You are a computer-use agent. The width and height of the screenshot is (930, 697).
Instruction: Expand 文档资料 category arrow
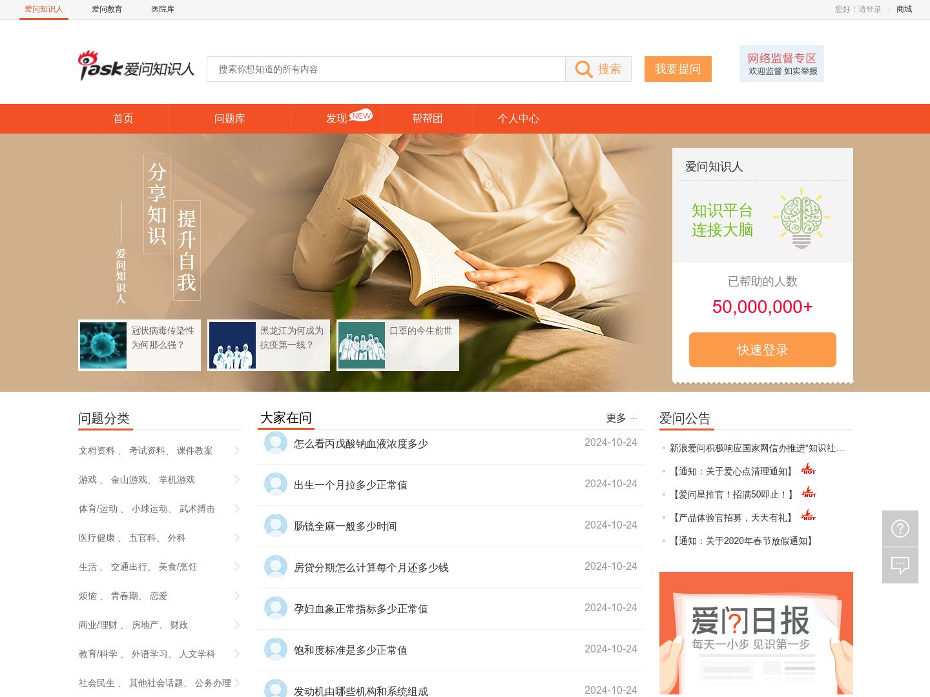236,450
